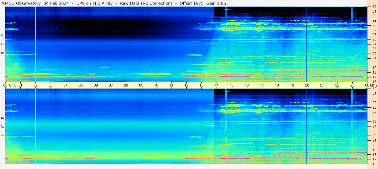Click the 'Raw Data (No Correction)' header text

pyautogui.click(x=146, y=3)
